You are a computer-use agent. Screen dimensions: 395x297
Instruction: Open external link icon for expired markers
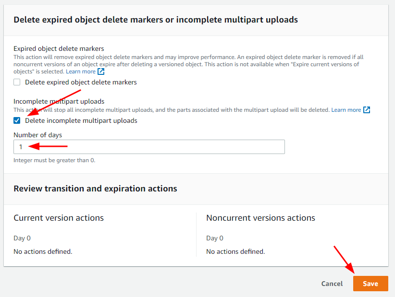101,71
